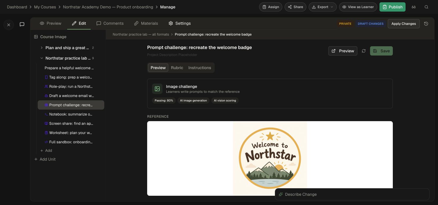Click the people icon of Role-play unit
Viewport: 438px width, 205px height.
pos(46,86)
